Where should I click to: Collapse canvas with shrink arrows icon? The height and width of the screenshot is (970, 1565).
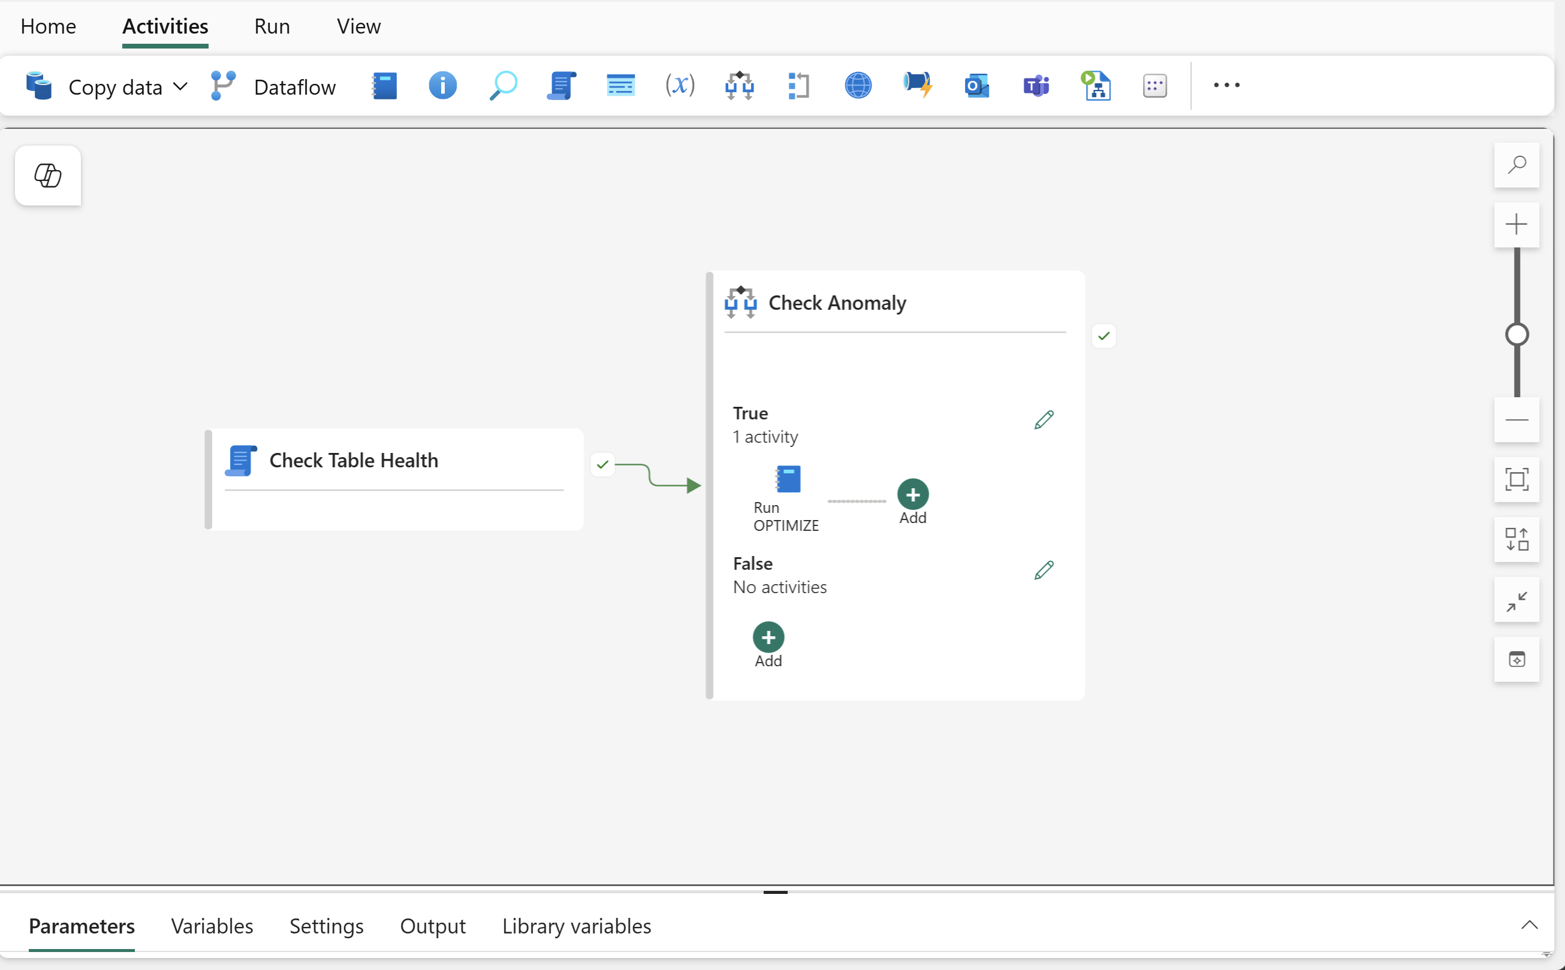click(1516, 599)
